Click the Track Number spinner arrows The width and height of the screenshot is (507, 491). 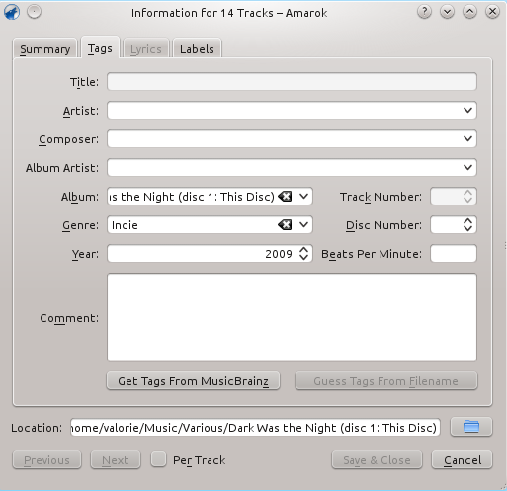pos(467,197)
